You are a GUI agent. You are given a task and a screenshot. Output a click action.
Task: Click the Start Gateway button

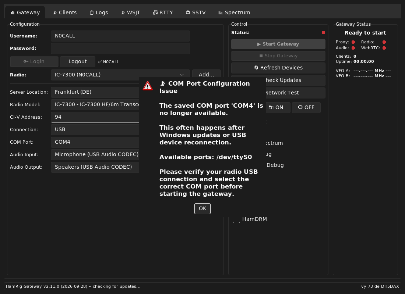[278, 44]
